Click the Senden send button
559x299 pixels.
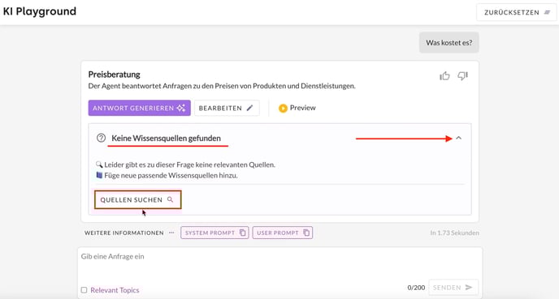point(453,288)
